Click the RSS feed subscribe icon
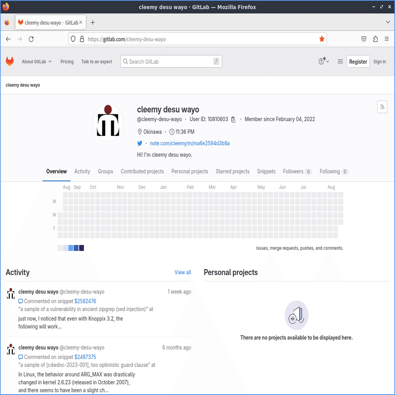 coord(382,107)
